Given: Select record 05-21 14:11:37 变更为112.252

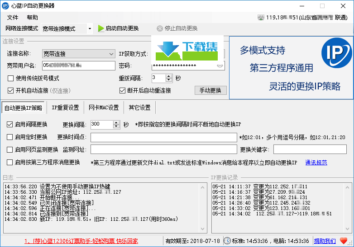Looking at the screenshot, I should tap(260, 186).
